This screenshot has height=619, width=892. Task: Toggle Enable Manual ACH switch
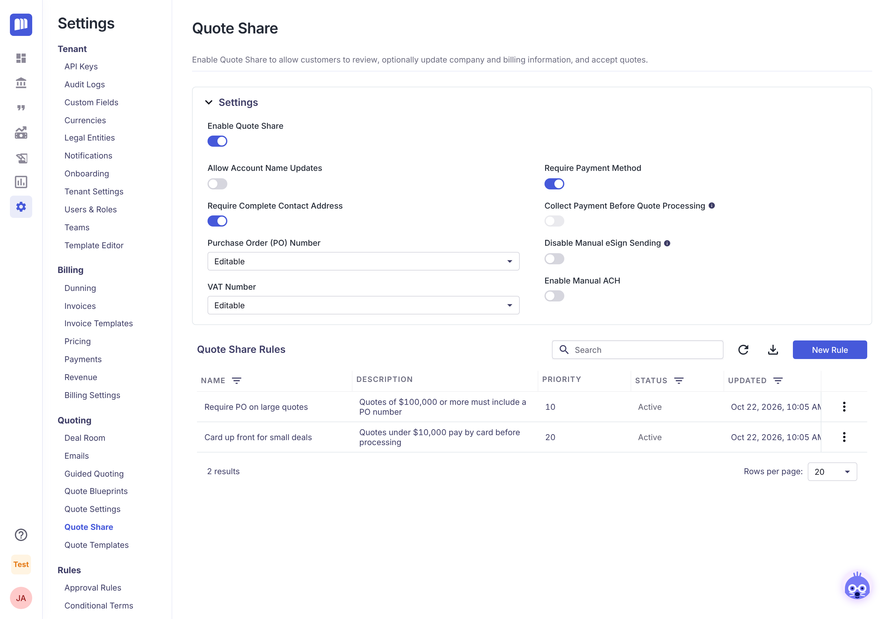coord(554,296)
